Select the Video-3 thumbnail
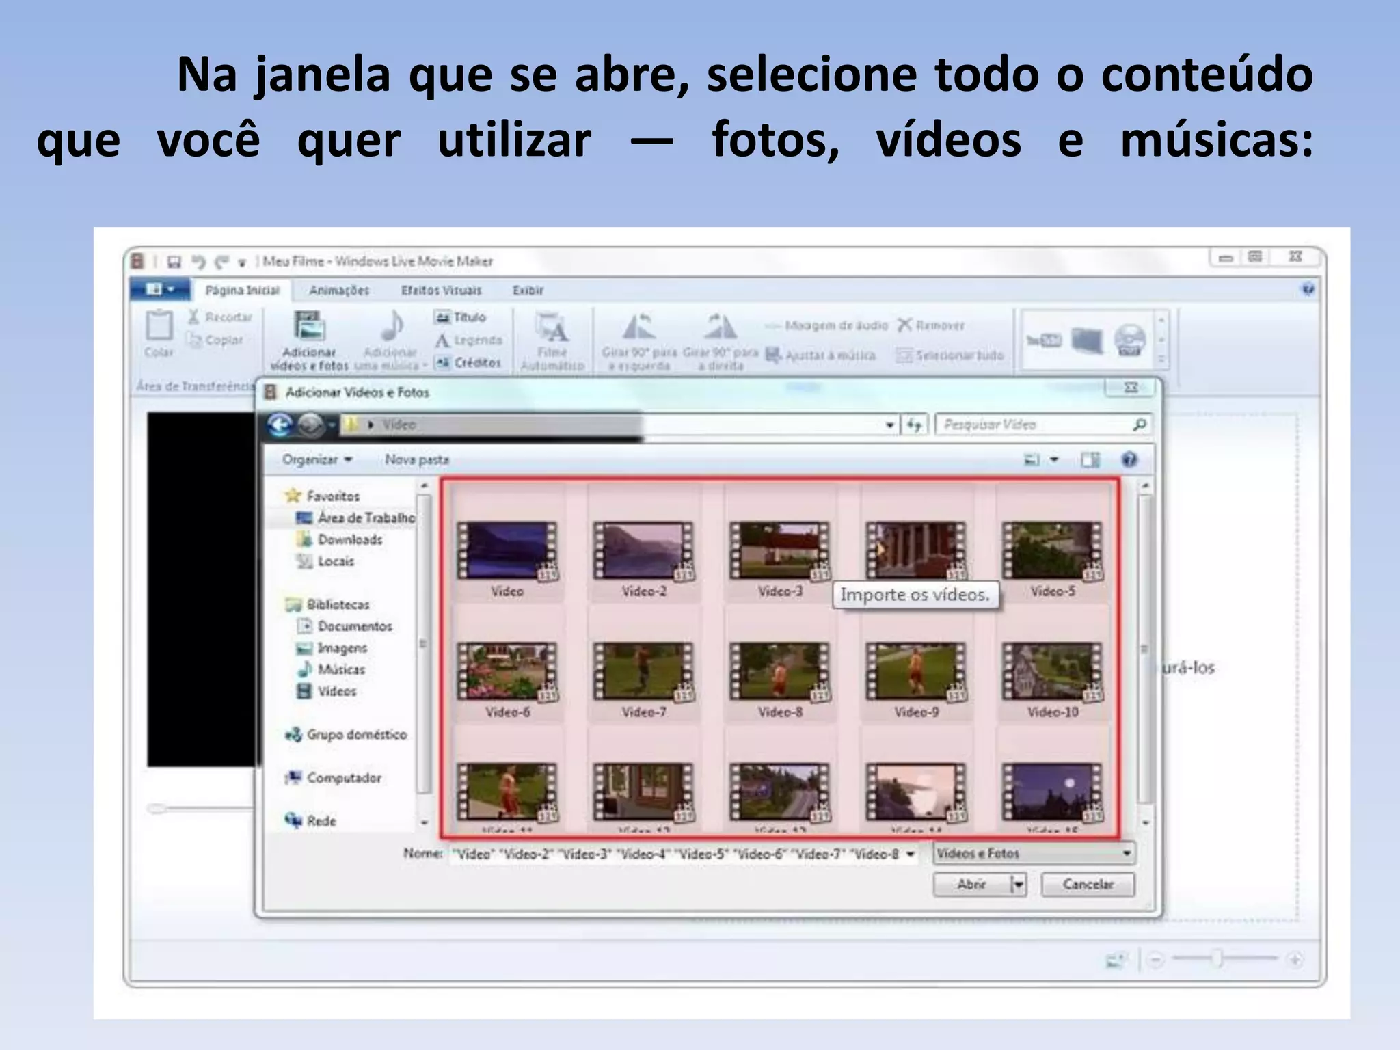The height and width of the screenshot is (1050, 1400). coord(779,551)
